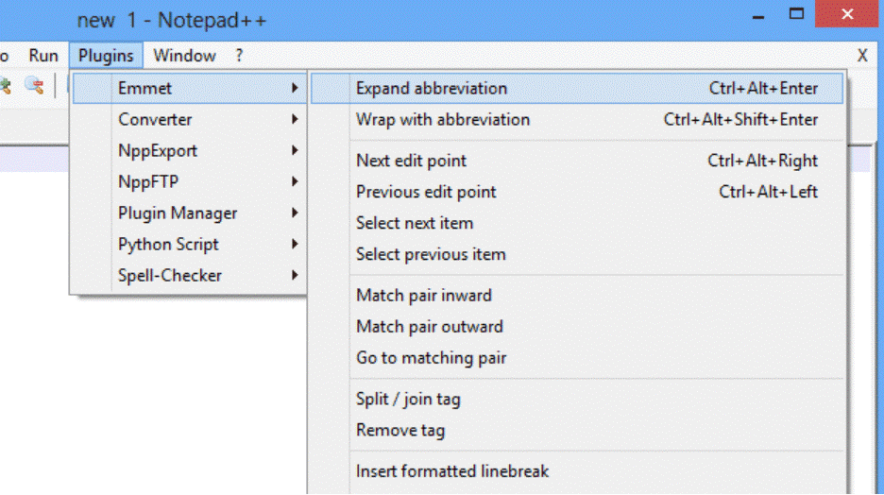This screenshot has width=884, height=495.
Task: Select Split / join tag
Action: [577, 400]
